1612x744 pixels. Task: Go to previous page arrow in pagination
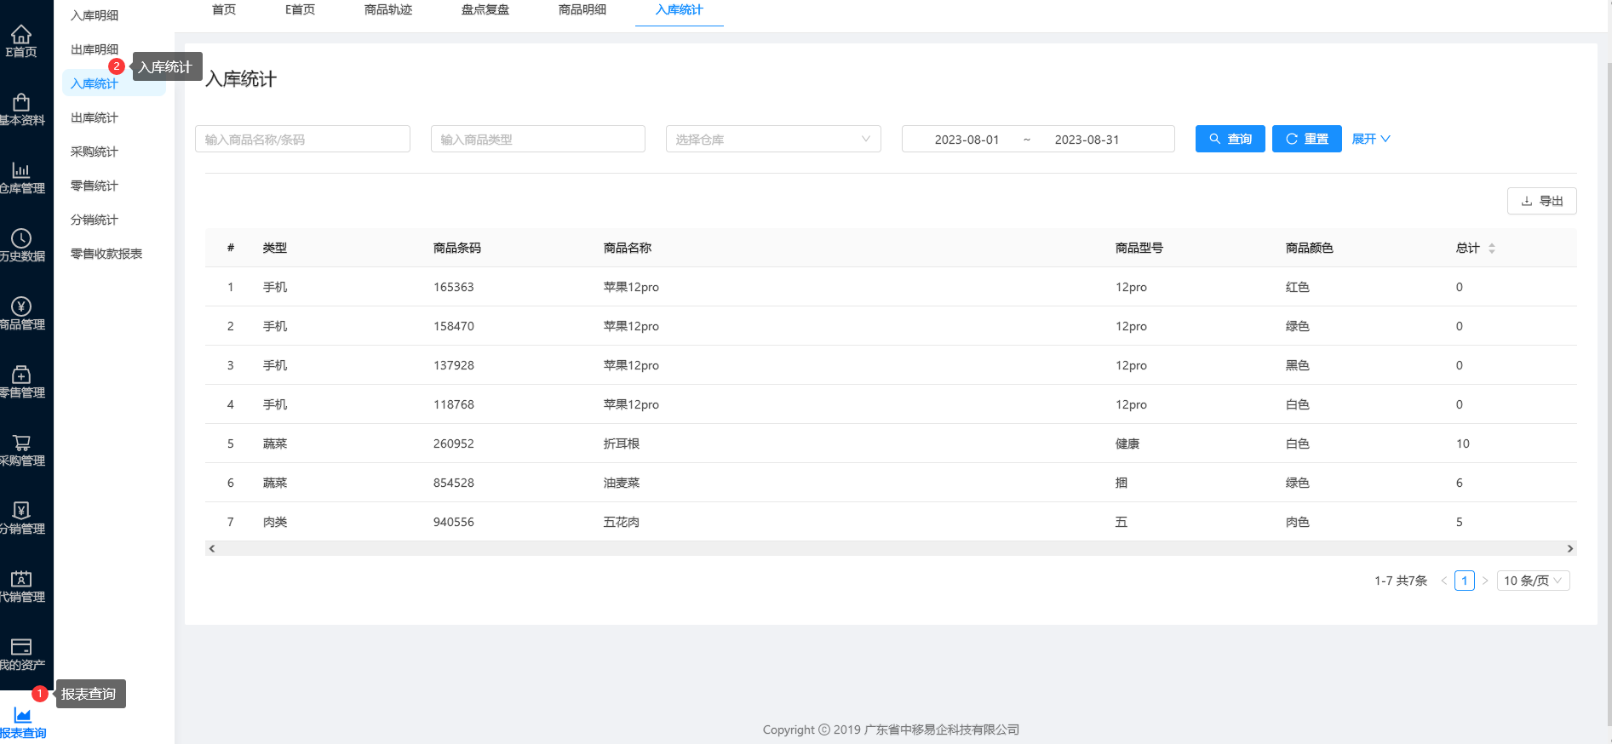point(1443,581)
